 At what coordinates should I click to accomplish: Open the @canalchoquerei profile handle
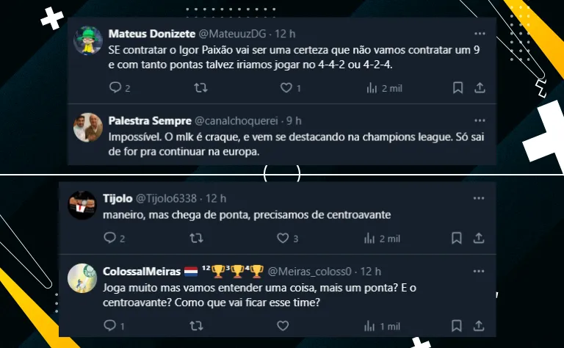click(238, 120)
